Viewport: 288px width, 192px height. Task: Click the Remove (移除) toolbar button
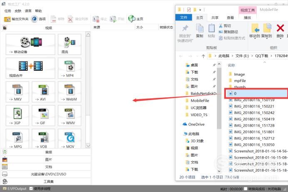57,19
